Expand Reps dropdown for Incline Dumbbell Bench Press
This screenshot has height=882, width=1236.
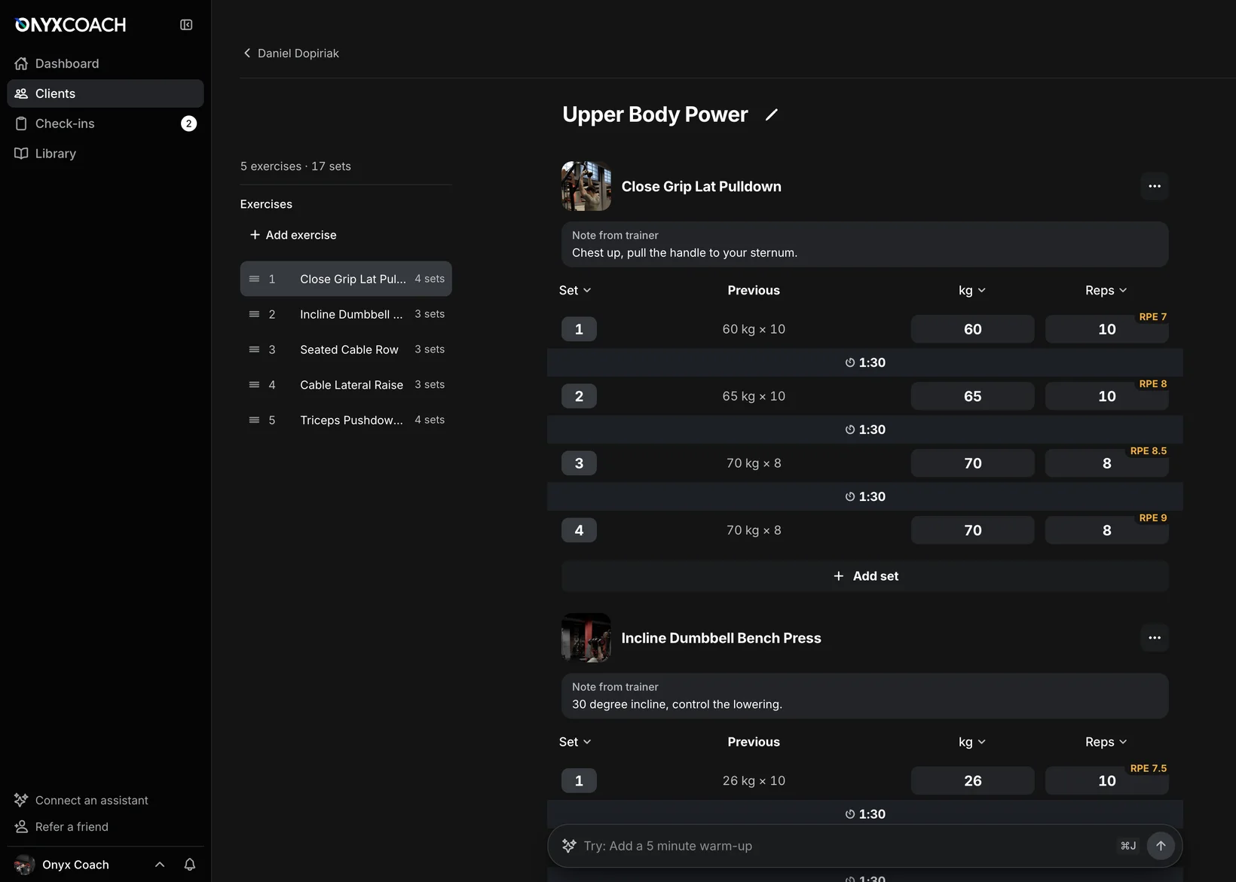pos(1106,743)
